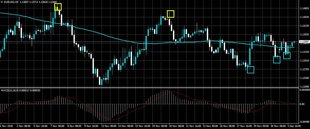Click the 1.13935 price axis label
The width and height of the screenshot is (310, 129).
click(304, 35)
